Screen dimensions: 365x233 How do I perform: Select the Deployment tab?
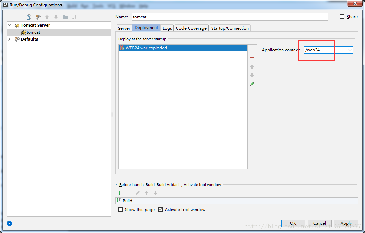[146, 28]
